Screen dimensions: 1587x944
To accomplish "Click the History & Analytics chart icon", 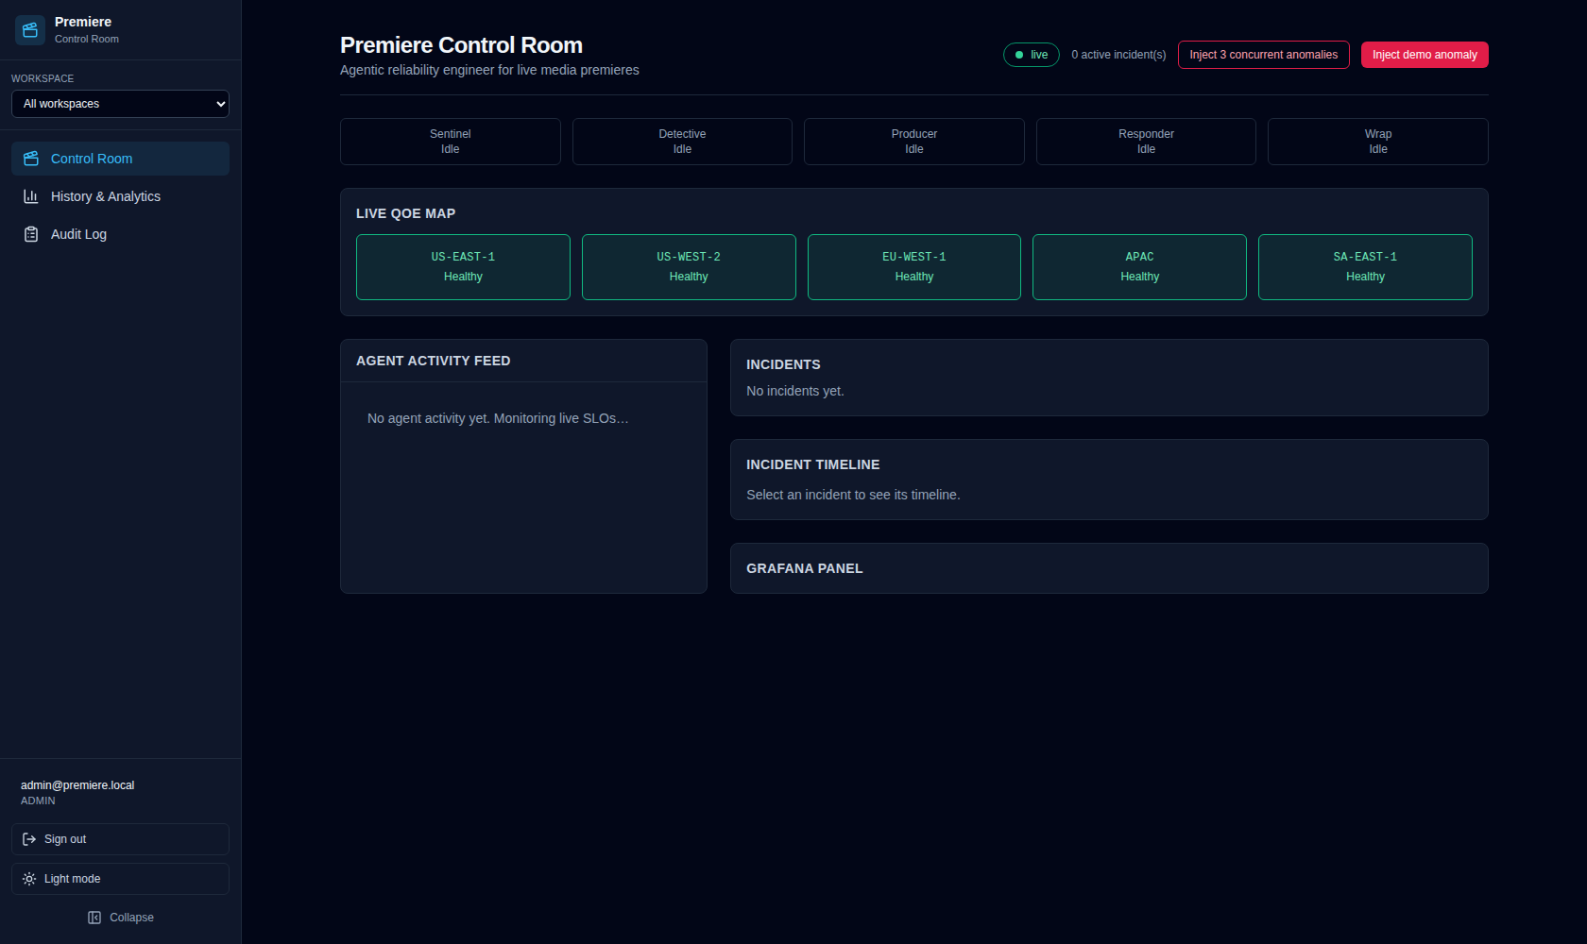I will 30,196.
